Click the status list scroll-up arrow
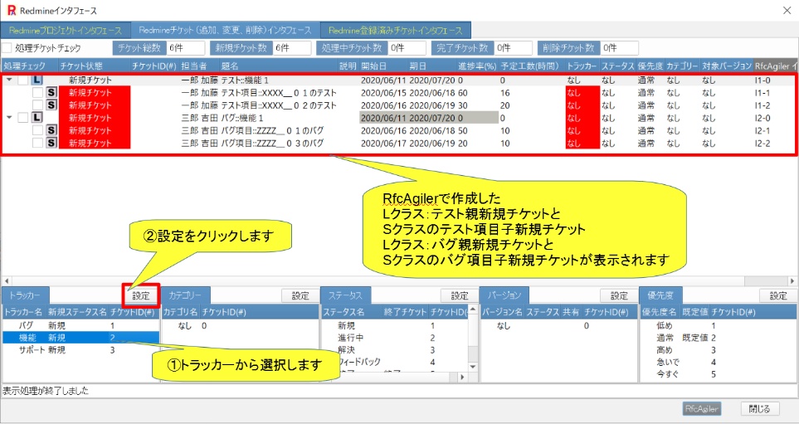Image resolution: width=799 pixels, height=424 pixels. (473, 309)
